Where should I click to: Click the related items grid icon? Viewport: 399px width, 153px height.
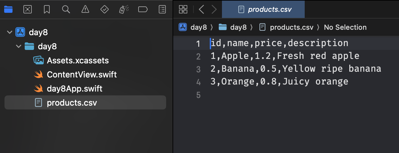click(183, 9)
